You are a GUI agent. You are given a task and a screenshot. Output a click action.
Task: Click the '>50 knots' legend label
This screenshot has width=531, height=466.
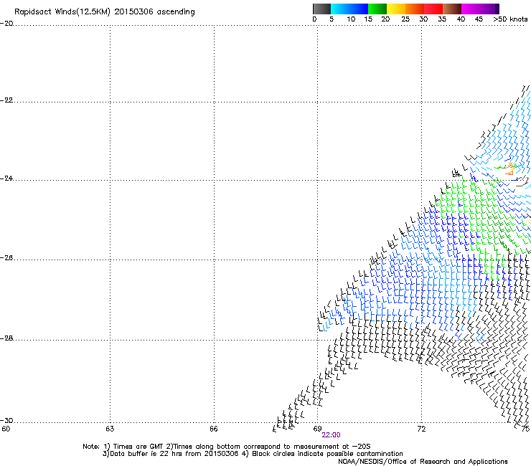click(x=510, y=19)
